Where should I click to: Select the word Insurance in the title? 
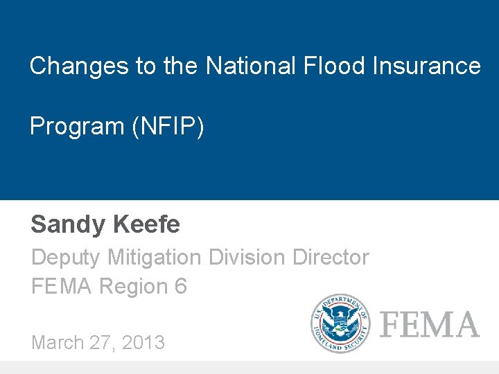(426, 66)
